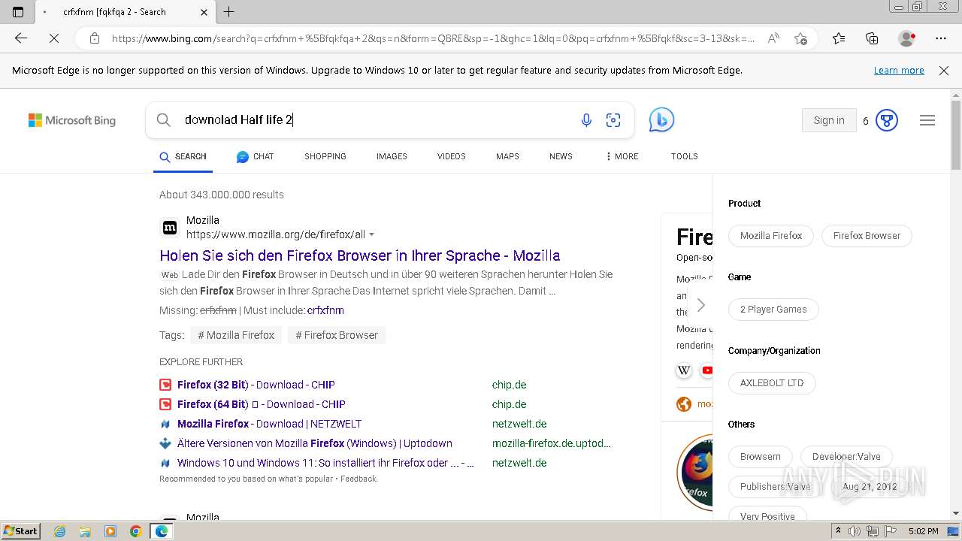Open volume control in system tray

[x=855, y=531]
